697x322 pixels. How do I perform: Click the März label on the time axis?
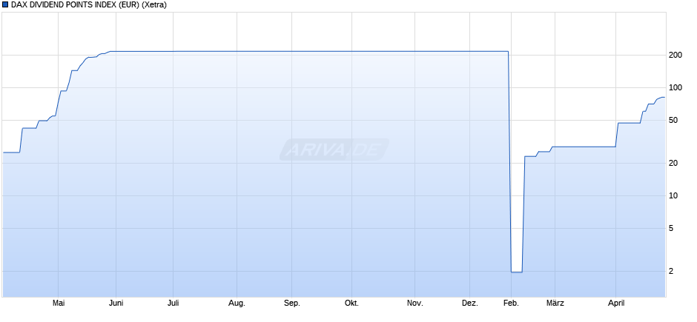pyautogui.click(x=555, y=303)
